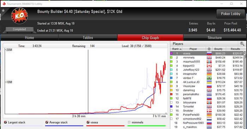247x129 pixels.
Task: Click German flag next to irinaproshir
Action: (x=209, y=74)
